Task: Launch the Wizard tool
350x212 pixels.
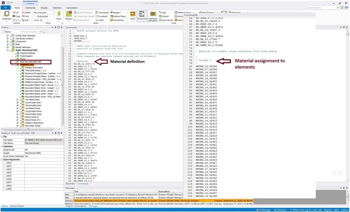Action: point(163,16)
